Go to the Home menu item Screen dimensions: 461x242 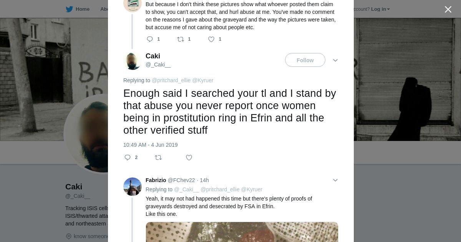point(82,9)
